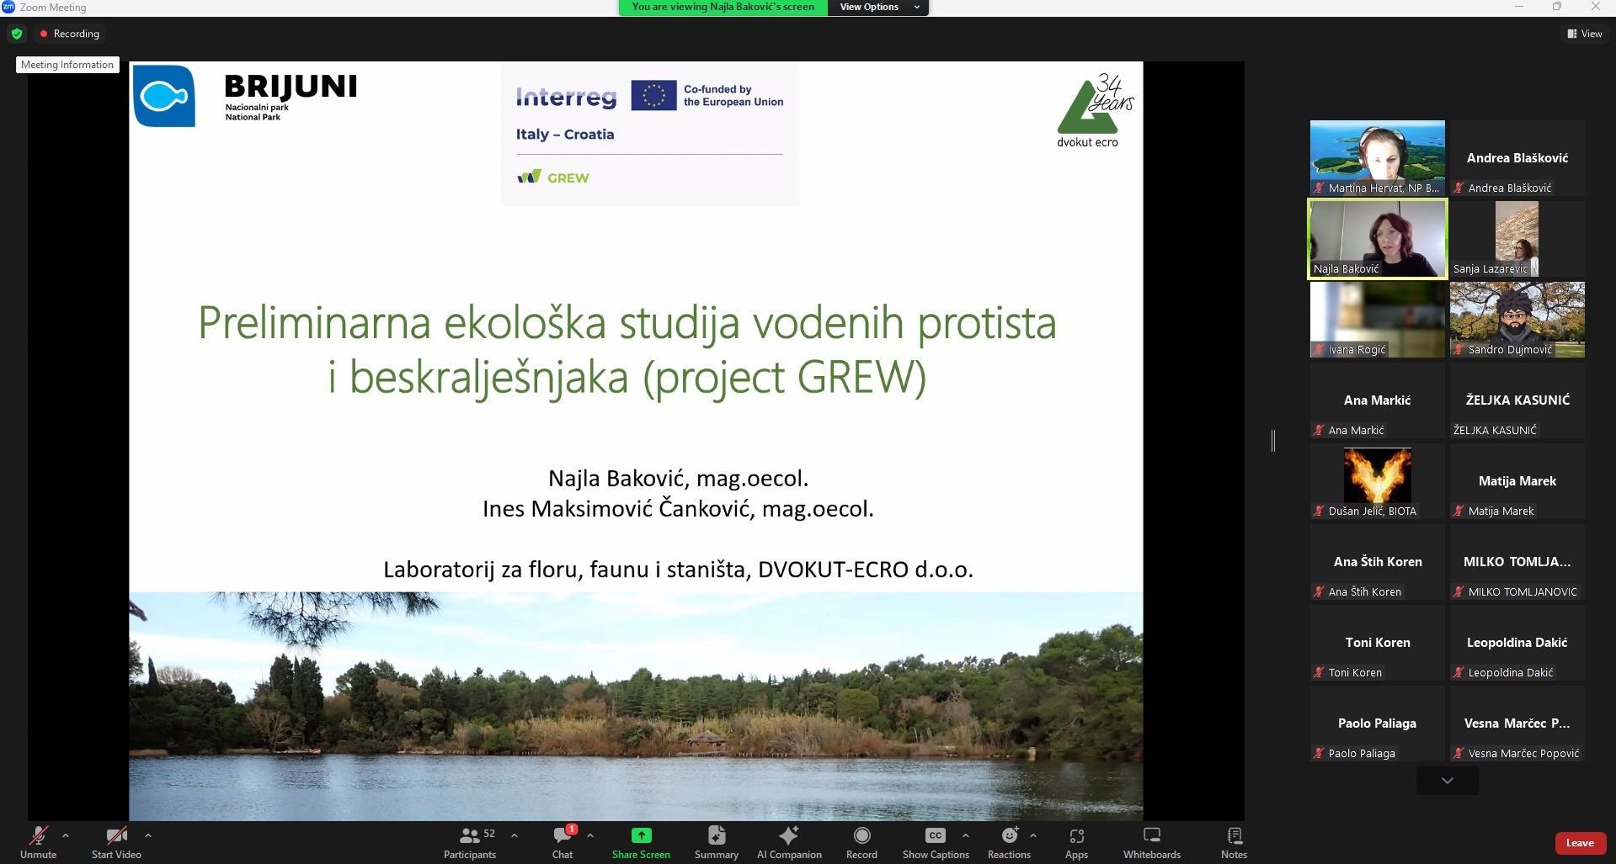Start video camera
This screenshot has height=864, width=1616.
(x=116, y=842)
